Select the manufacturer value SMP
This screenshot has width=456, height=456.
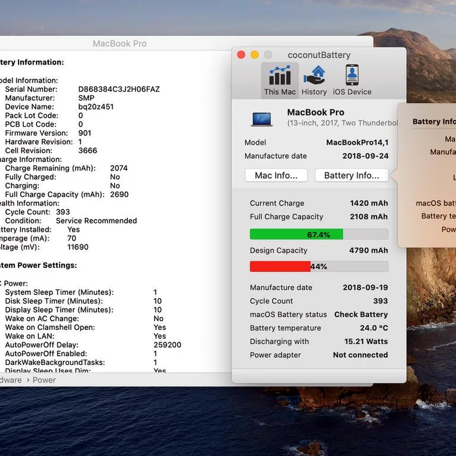coord(86,98)
